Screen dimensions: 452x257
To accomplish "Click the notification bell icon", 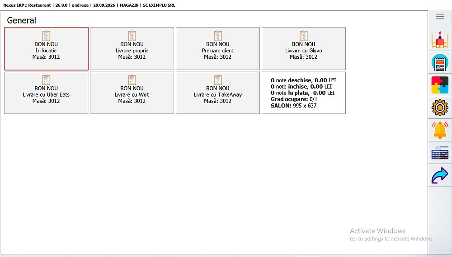I will pyautogui.click(x=440, y=130).
